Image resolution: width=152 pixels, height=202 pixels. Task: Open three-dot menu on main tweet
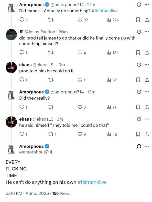click(x=147, y=146)
